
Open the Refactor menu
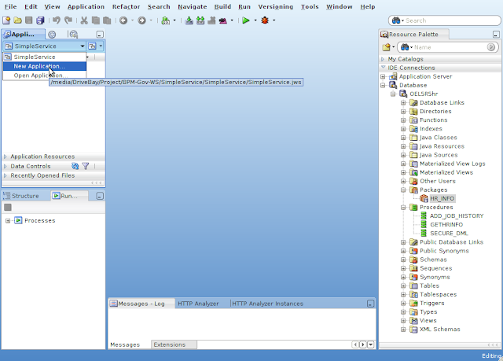click(x=126, y=6)
